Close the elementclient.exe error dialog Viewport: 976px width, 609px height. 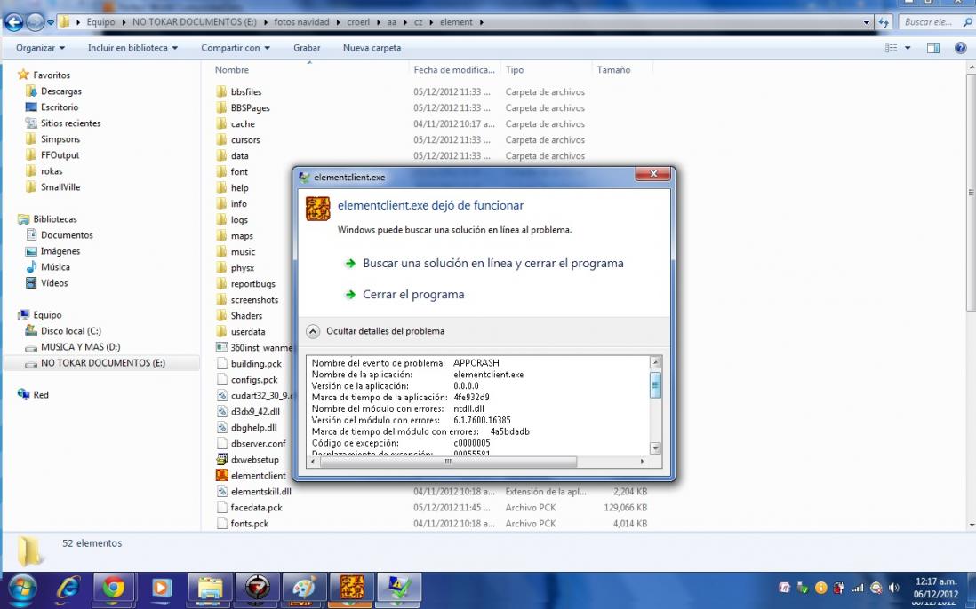(653, 174)
